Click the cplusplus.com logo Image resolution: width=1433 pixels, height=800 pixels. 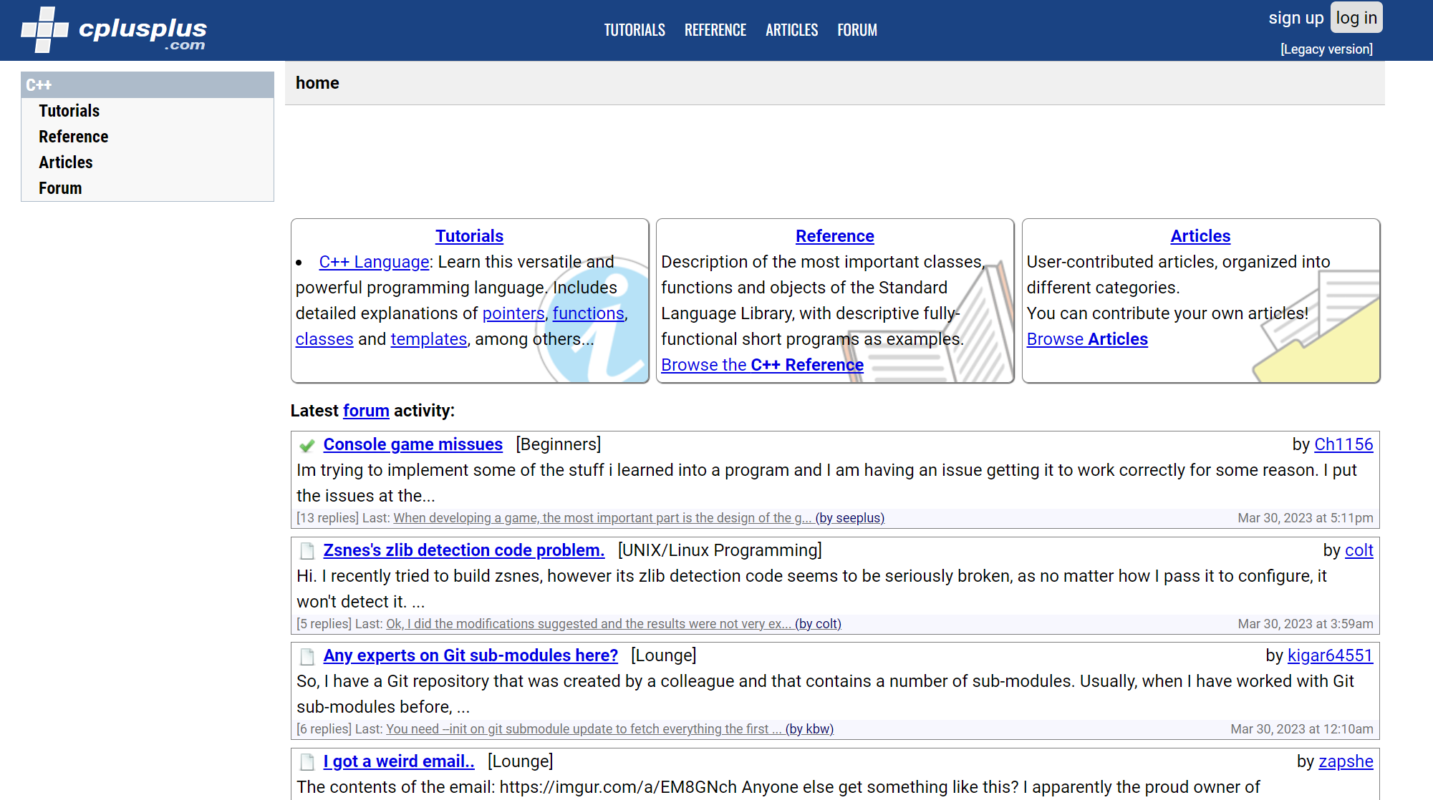tap(113, 30)
